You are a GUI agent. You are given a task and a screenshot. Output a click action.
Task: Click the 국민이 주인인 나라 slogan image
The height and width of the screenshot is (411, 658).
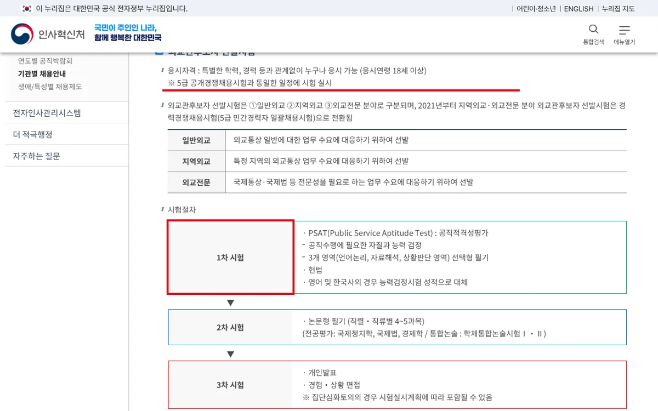[128, 33]
